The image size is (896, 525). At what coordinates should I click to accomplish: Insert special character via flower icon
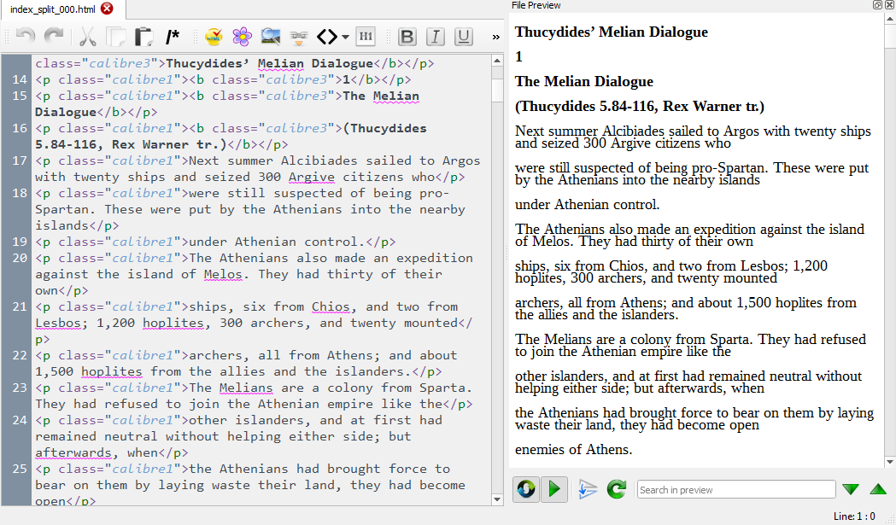[243, 37]
